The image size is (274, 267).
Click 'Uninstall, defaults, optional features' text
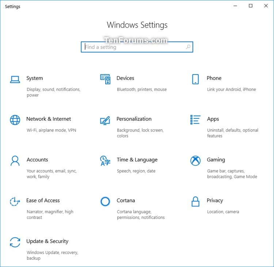(233, 133)
